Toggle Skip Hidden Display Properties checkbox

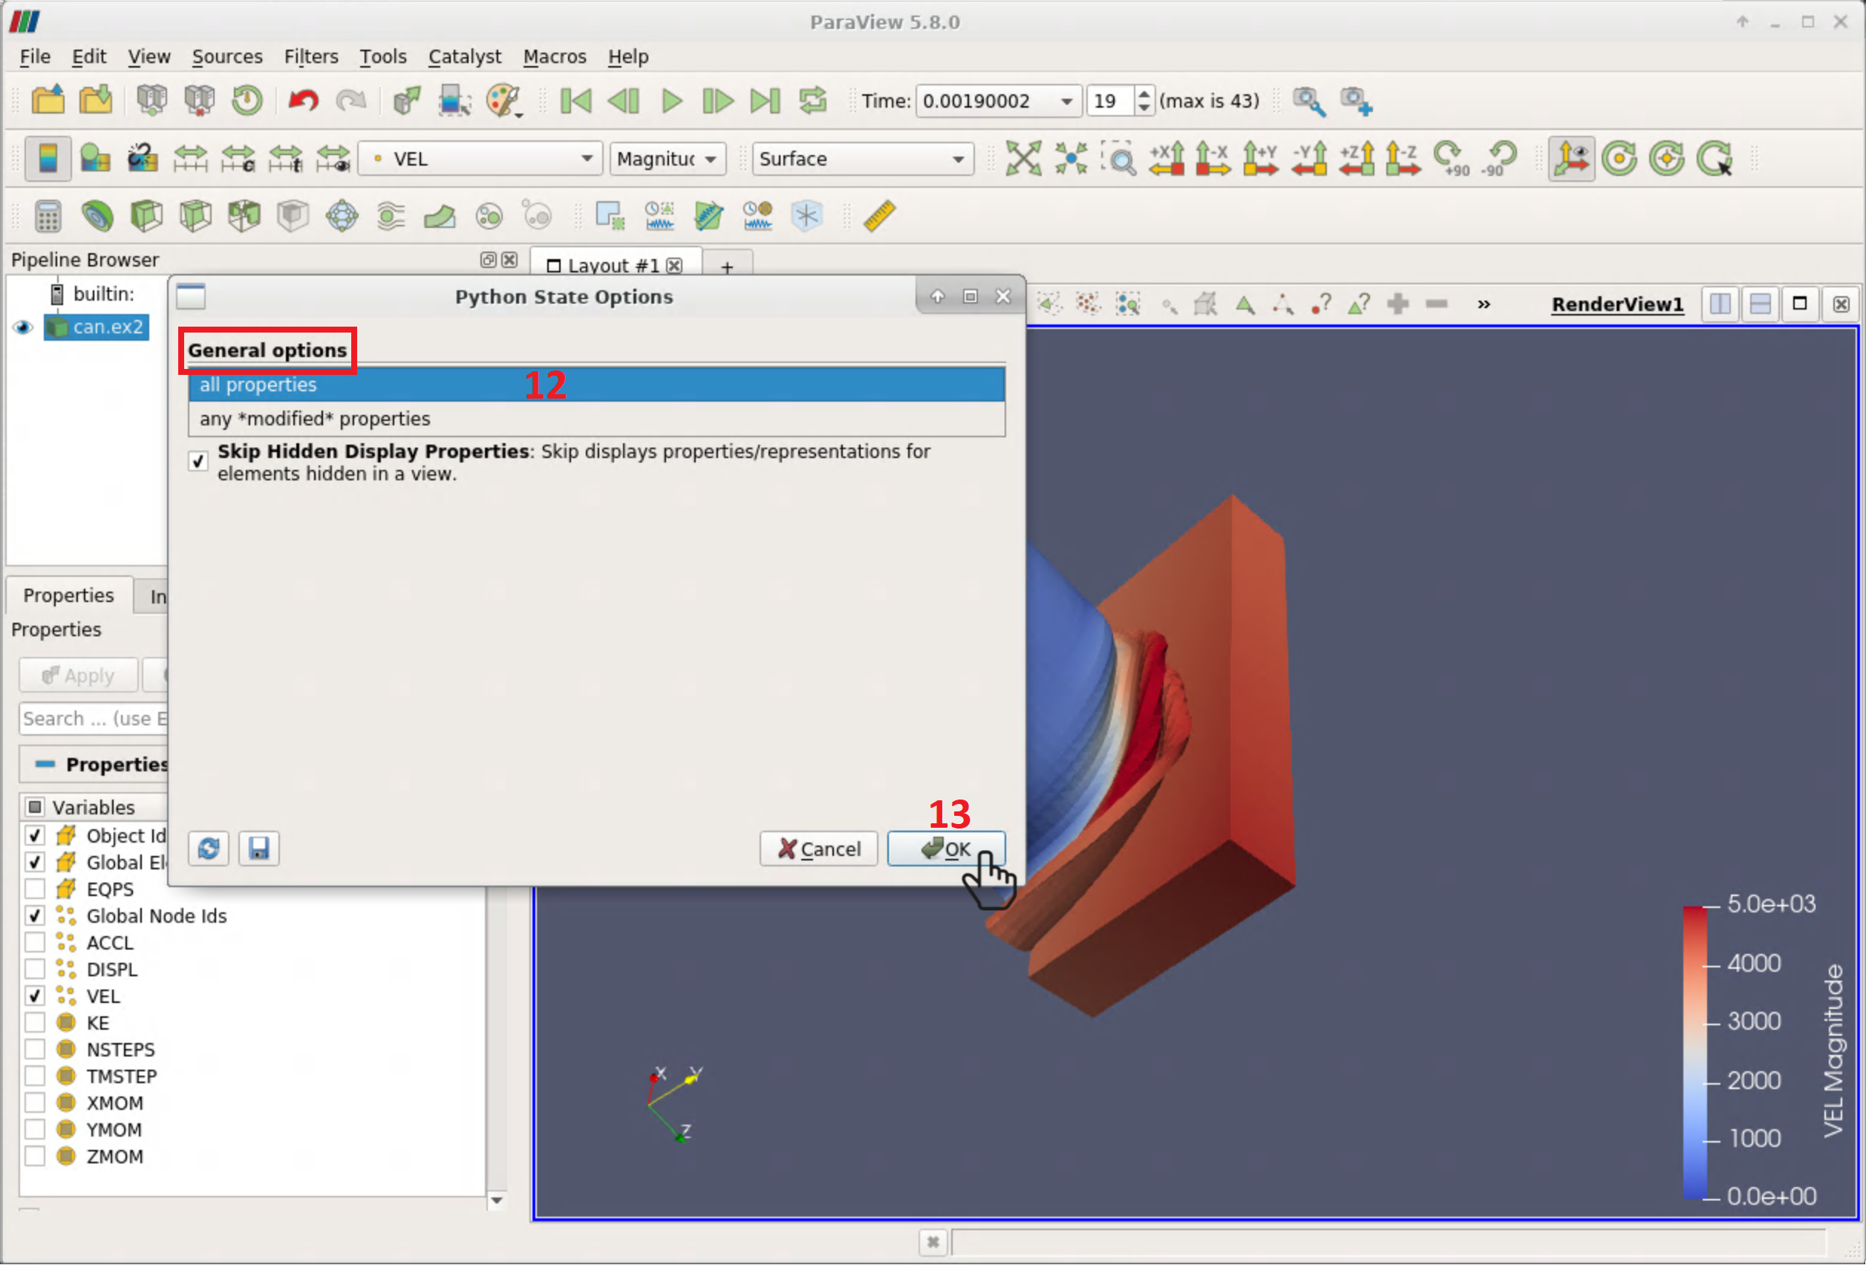pyautogui.click(x=198, y=462)
